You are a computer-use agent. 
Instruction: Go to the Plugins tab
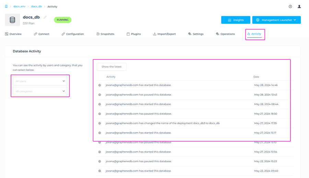tap(134, 34)
